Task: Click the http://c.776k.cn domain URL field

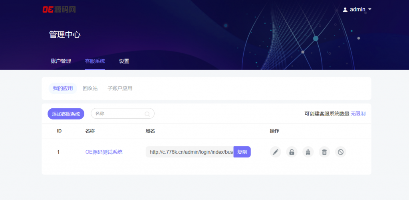Action: point(190,152)
